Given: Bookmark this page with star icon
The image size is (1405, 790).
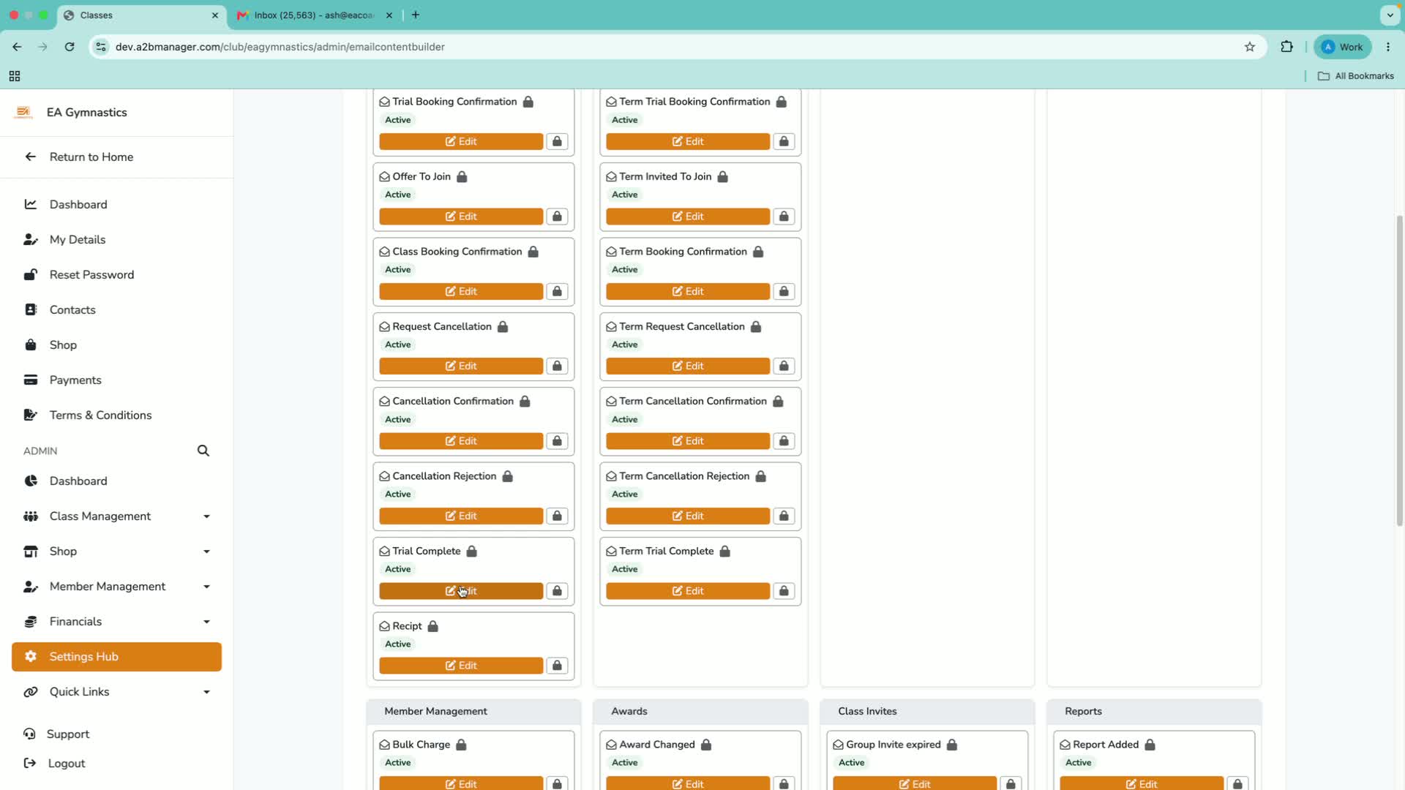Looking at the screenshot, I should coord(1250,47).
